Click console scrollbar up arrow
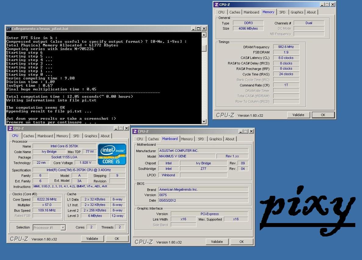This screenshot has width=362, height=260. pyautogui.click(x=204, y=35)
